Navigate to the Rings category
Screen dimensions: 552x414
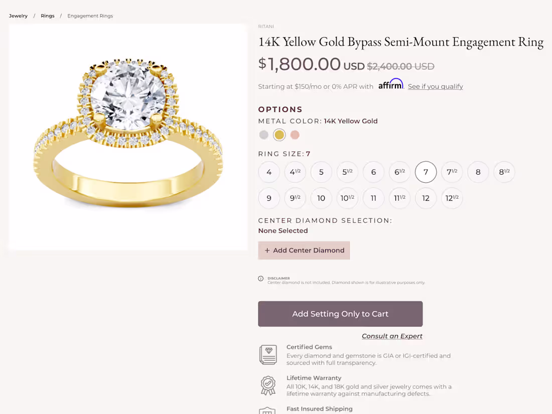[x=47, y=16]
